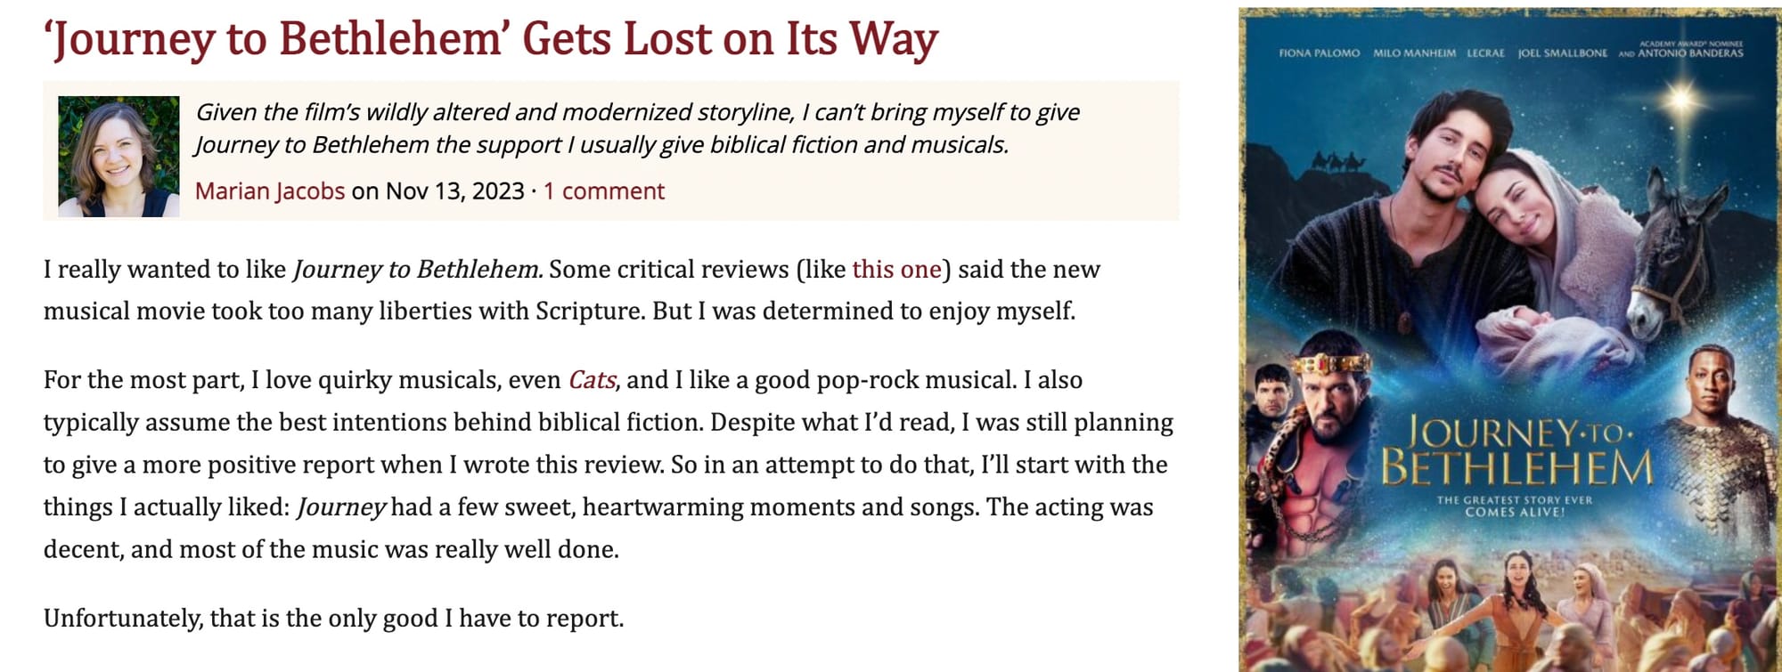The width and height of the screenshot is (1782, 672).
Task: Click Milo Manheim's name on the poster
Action: [x=1414, y=53]
